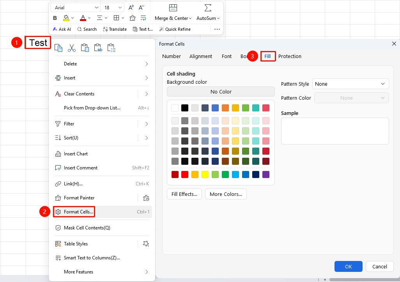Screen dimensions: 400x282
Task: Expand the Merge & Center arrow
Action: click(190, 18)
